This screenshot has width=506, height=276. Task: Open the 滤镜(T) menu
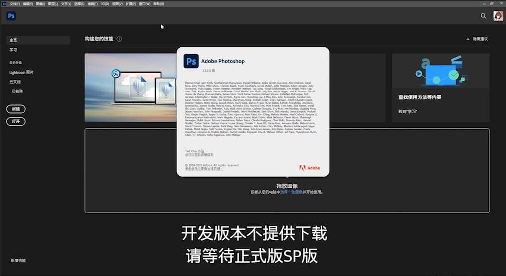92,4
